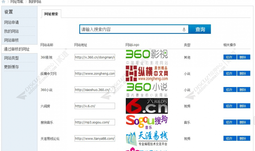The image size is (255, 151).
Task: Edit the mp3.sogou.com URL field
Action: coord(95,122)
